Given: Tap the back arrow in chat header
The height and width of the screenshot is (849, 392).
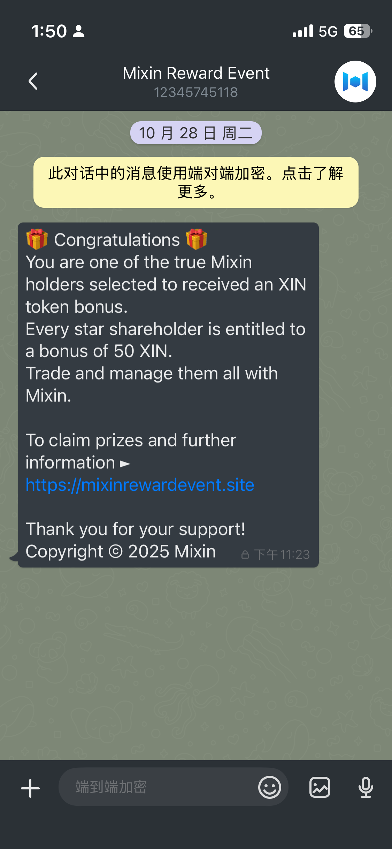Looking at the screenshot, I should point(33,81).
